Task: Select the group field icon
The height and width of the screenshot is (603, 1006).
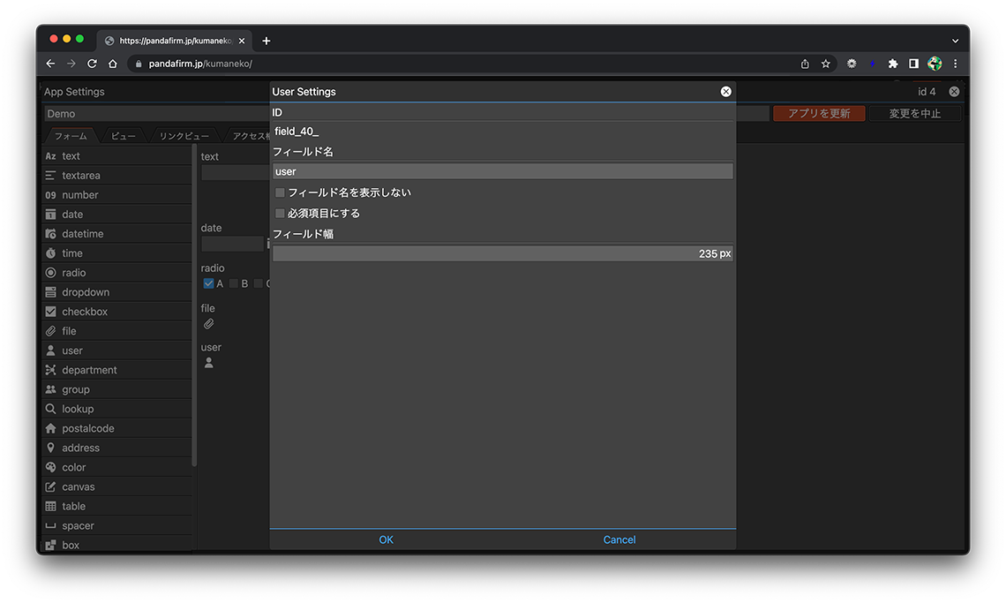Action: [50, 389]
